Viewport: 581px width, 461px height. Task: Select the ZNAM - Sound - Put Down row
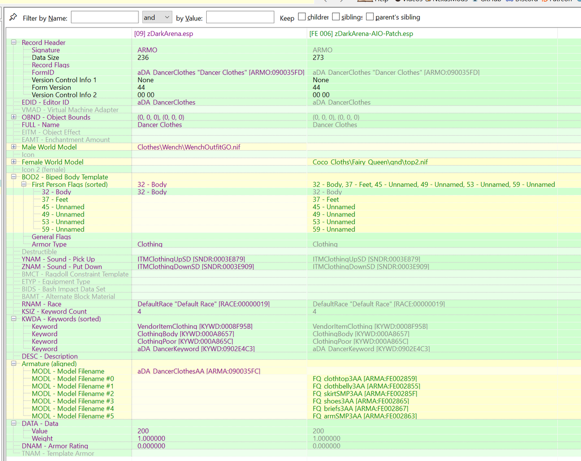coord(62,267)
